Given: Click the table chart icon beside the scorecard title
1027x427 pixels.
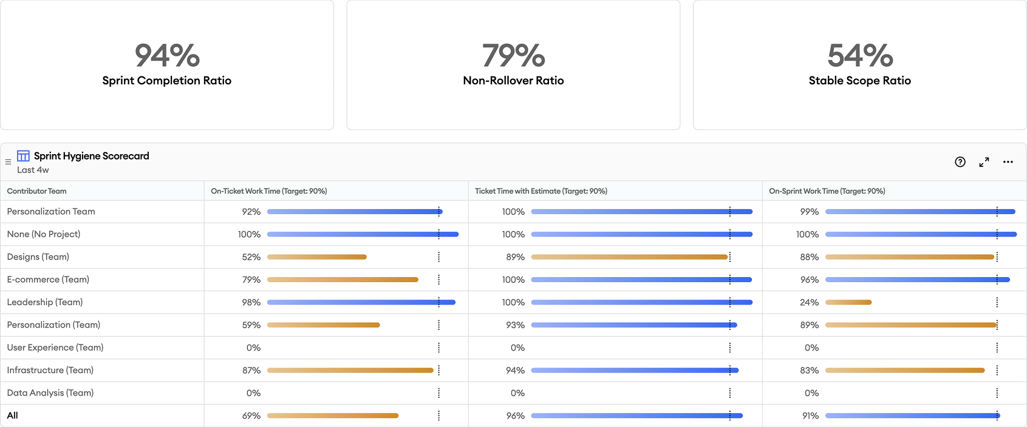Looking at the screenshot, I should click(x=23, y=155).
